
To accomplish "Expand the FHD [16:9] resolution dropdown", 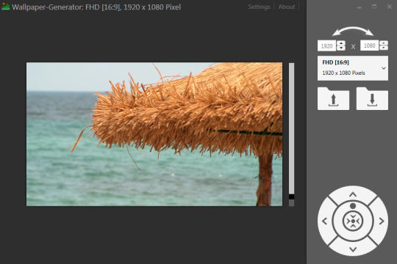I will pyautogui.click(x=353, y=68).
